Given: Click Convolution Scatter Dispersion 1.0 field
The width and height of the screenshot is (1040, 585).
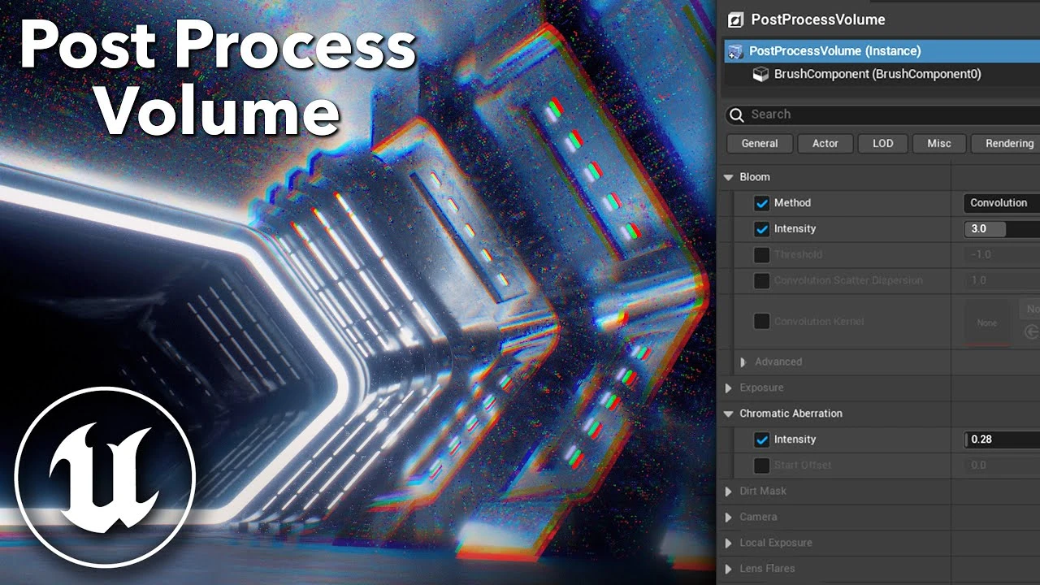Looking at the screenshot, I should point(1002,281).
